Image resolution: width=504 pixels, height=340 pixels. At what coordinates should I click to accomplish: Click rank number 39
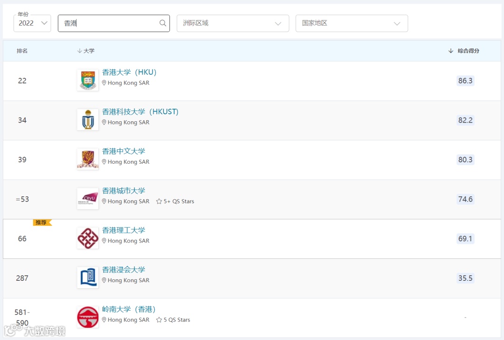coord(22,160)
